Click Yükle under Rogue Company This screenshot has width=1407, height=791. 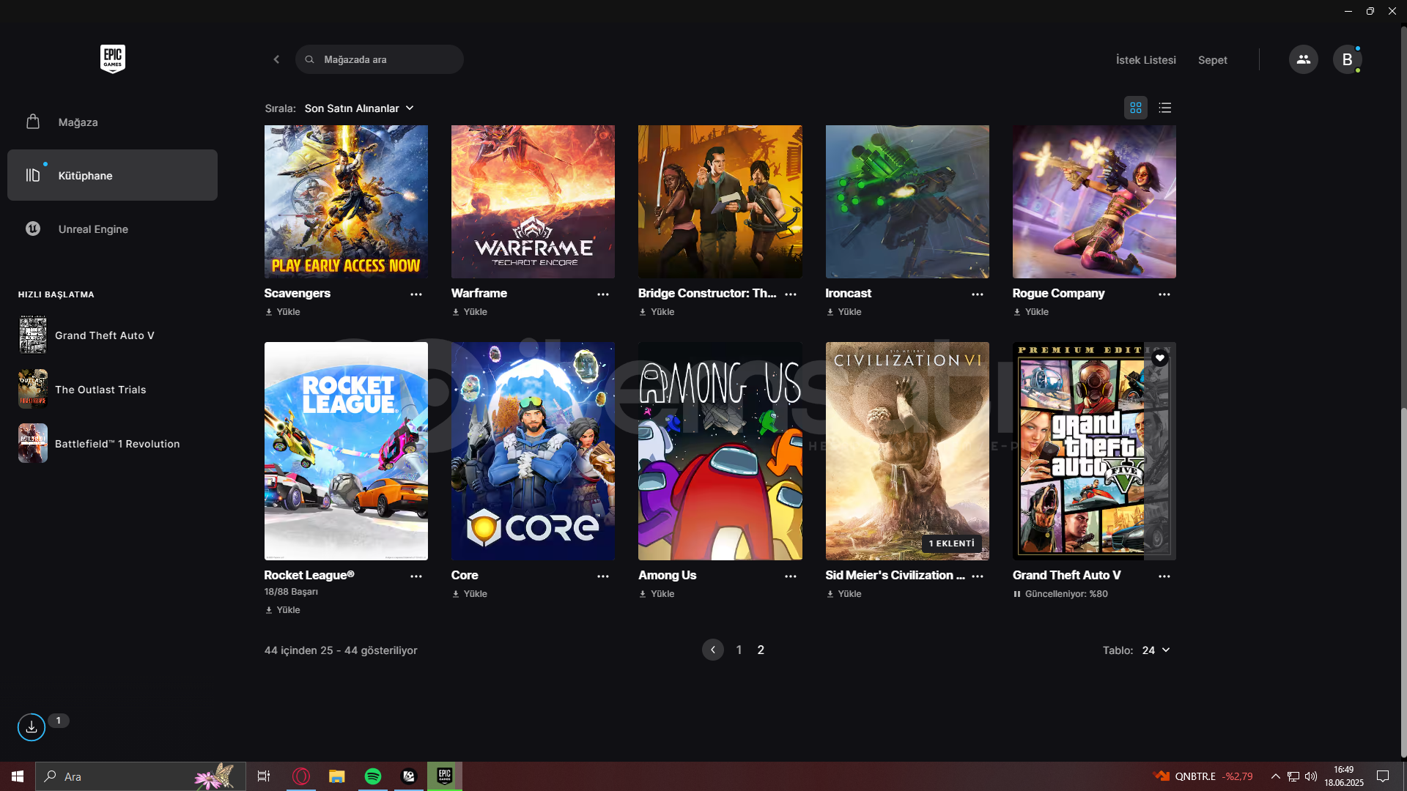1030,312
